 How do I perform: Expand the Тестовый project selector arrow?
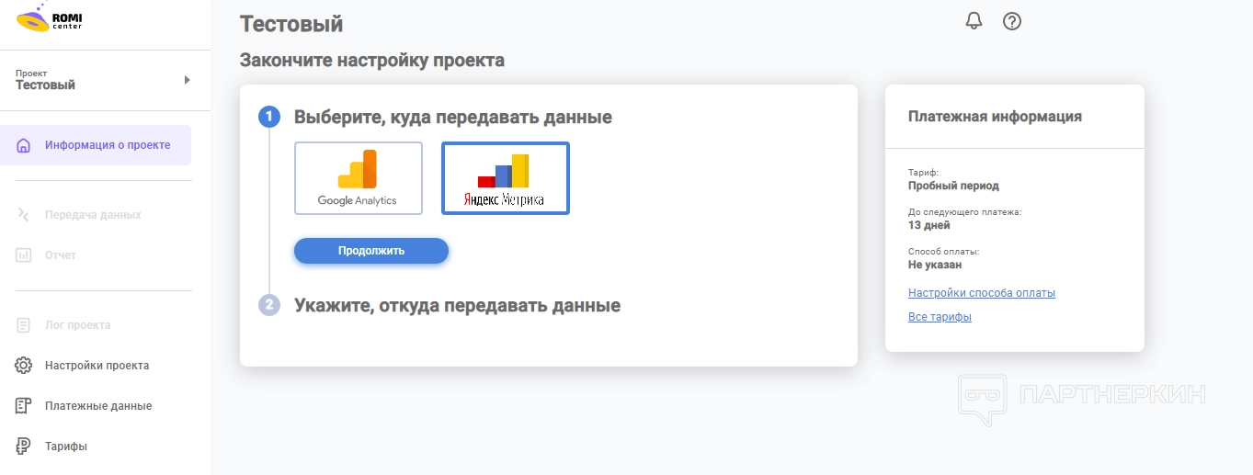tap(187, 80)
